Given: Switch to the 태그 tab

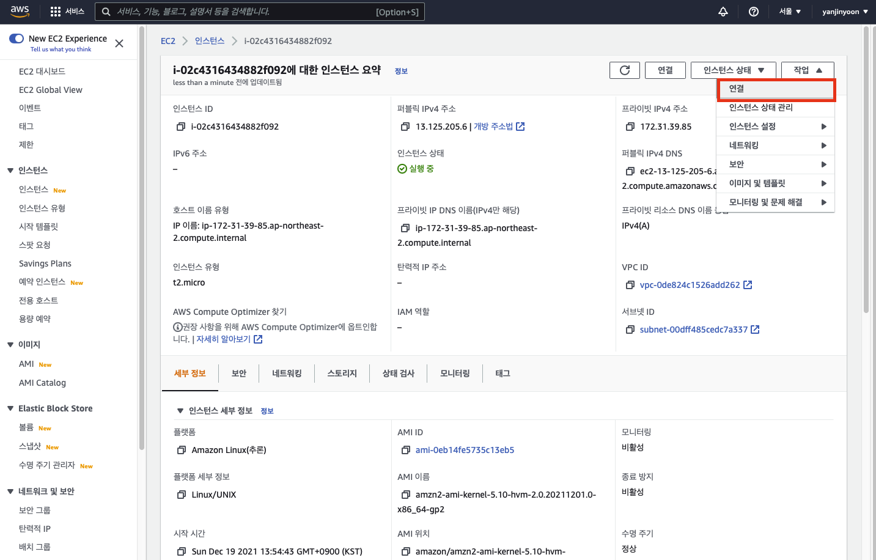Looking at the screenshot, I should pos(502,374).
